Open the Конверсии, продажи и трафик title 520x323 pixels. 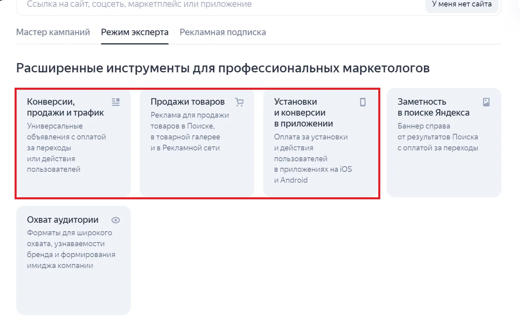point(66,107)
